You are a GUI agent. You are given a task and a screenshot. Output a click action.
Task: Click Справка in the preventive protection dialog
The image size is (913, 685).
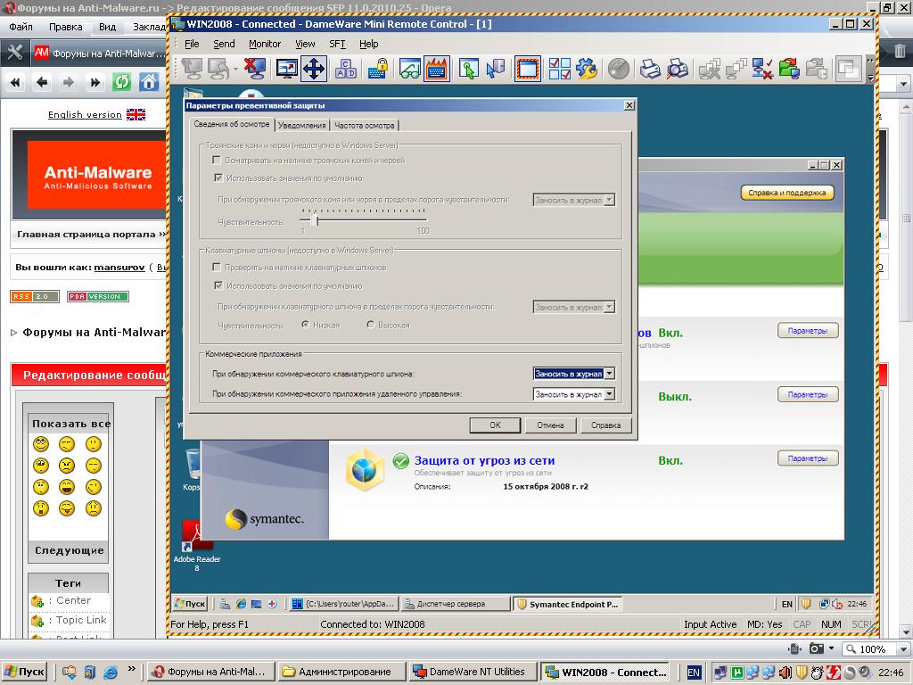coord(605,425)
